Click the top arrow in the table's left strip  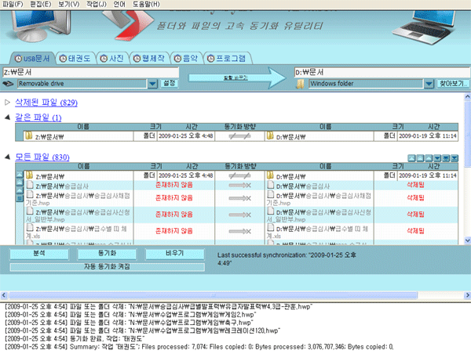point(20,175)
